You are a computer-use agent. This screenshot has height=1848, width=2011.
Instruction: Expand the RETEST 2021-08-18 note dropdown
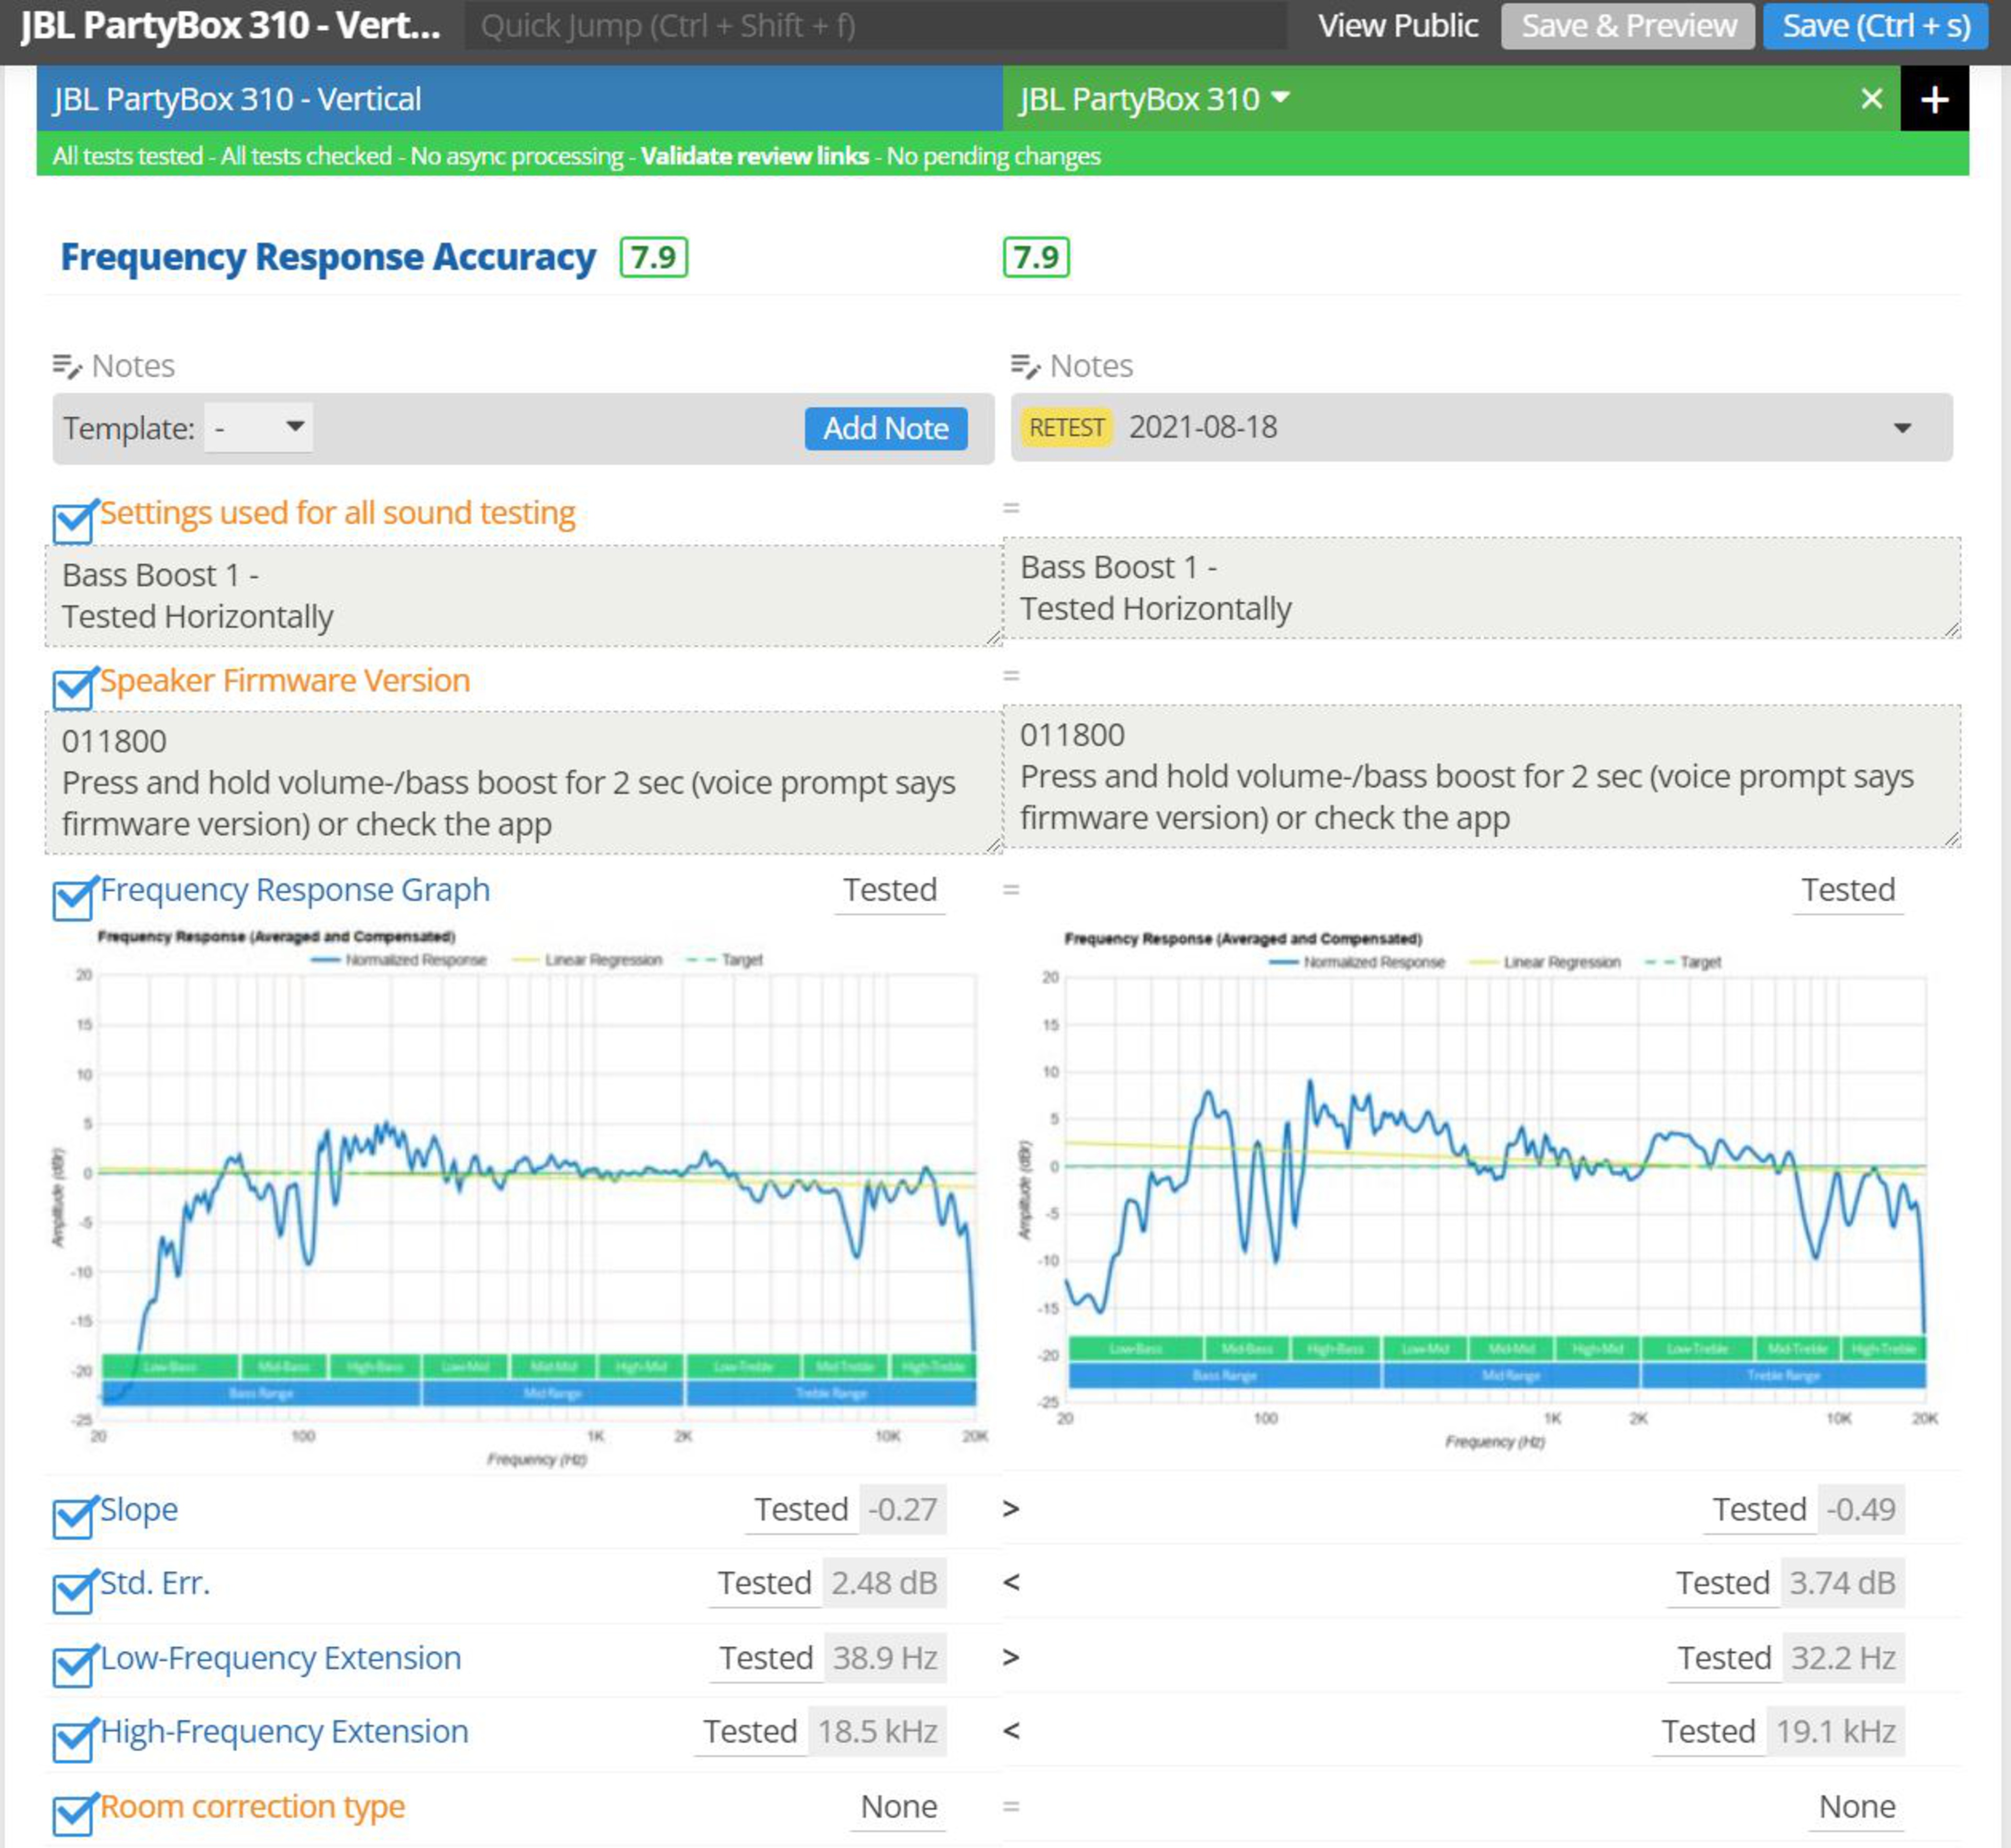click(1902, 428)
